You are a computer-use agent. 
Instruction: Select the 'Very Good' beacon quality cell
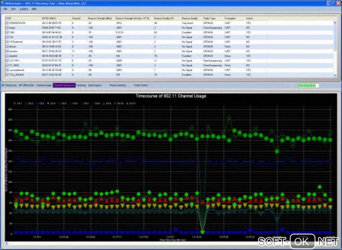tap(187, 23)
